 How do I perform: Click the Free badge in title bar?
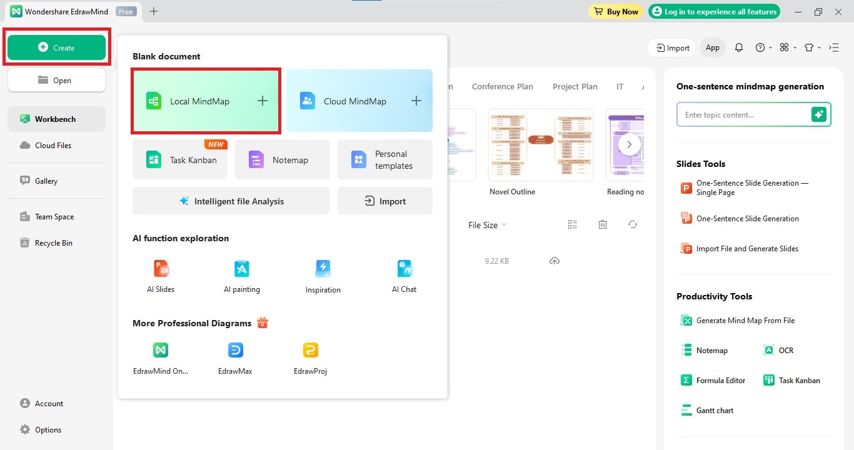coord(126,11)
